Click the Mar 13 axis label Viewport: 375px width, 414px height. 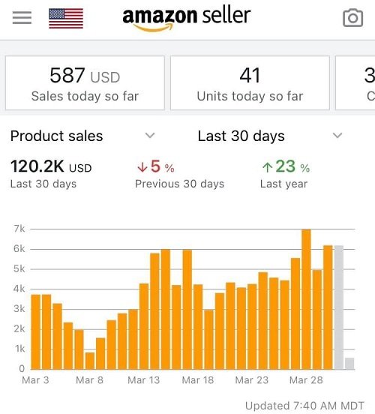(144, 380)
